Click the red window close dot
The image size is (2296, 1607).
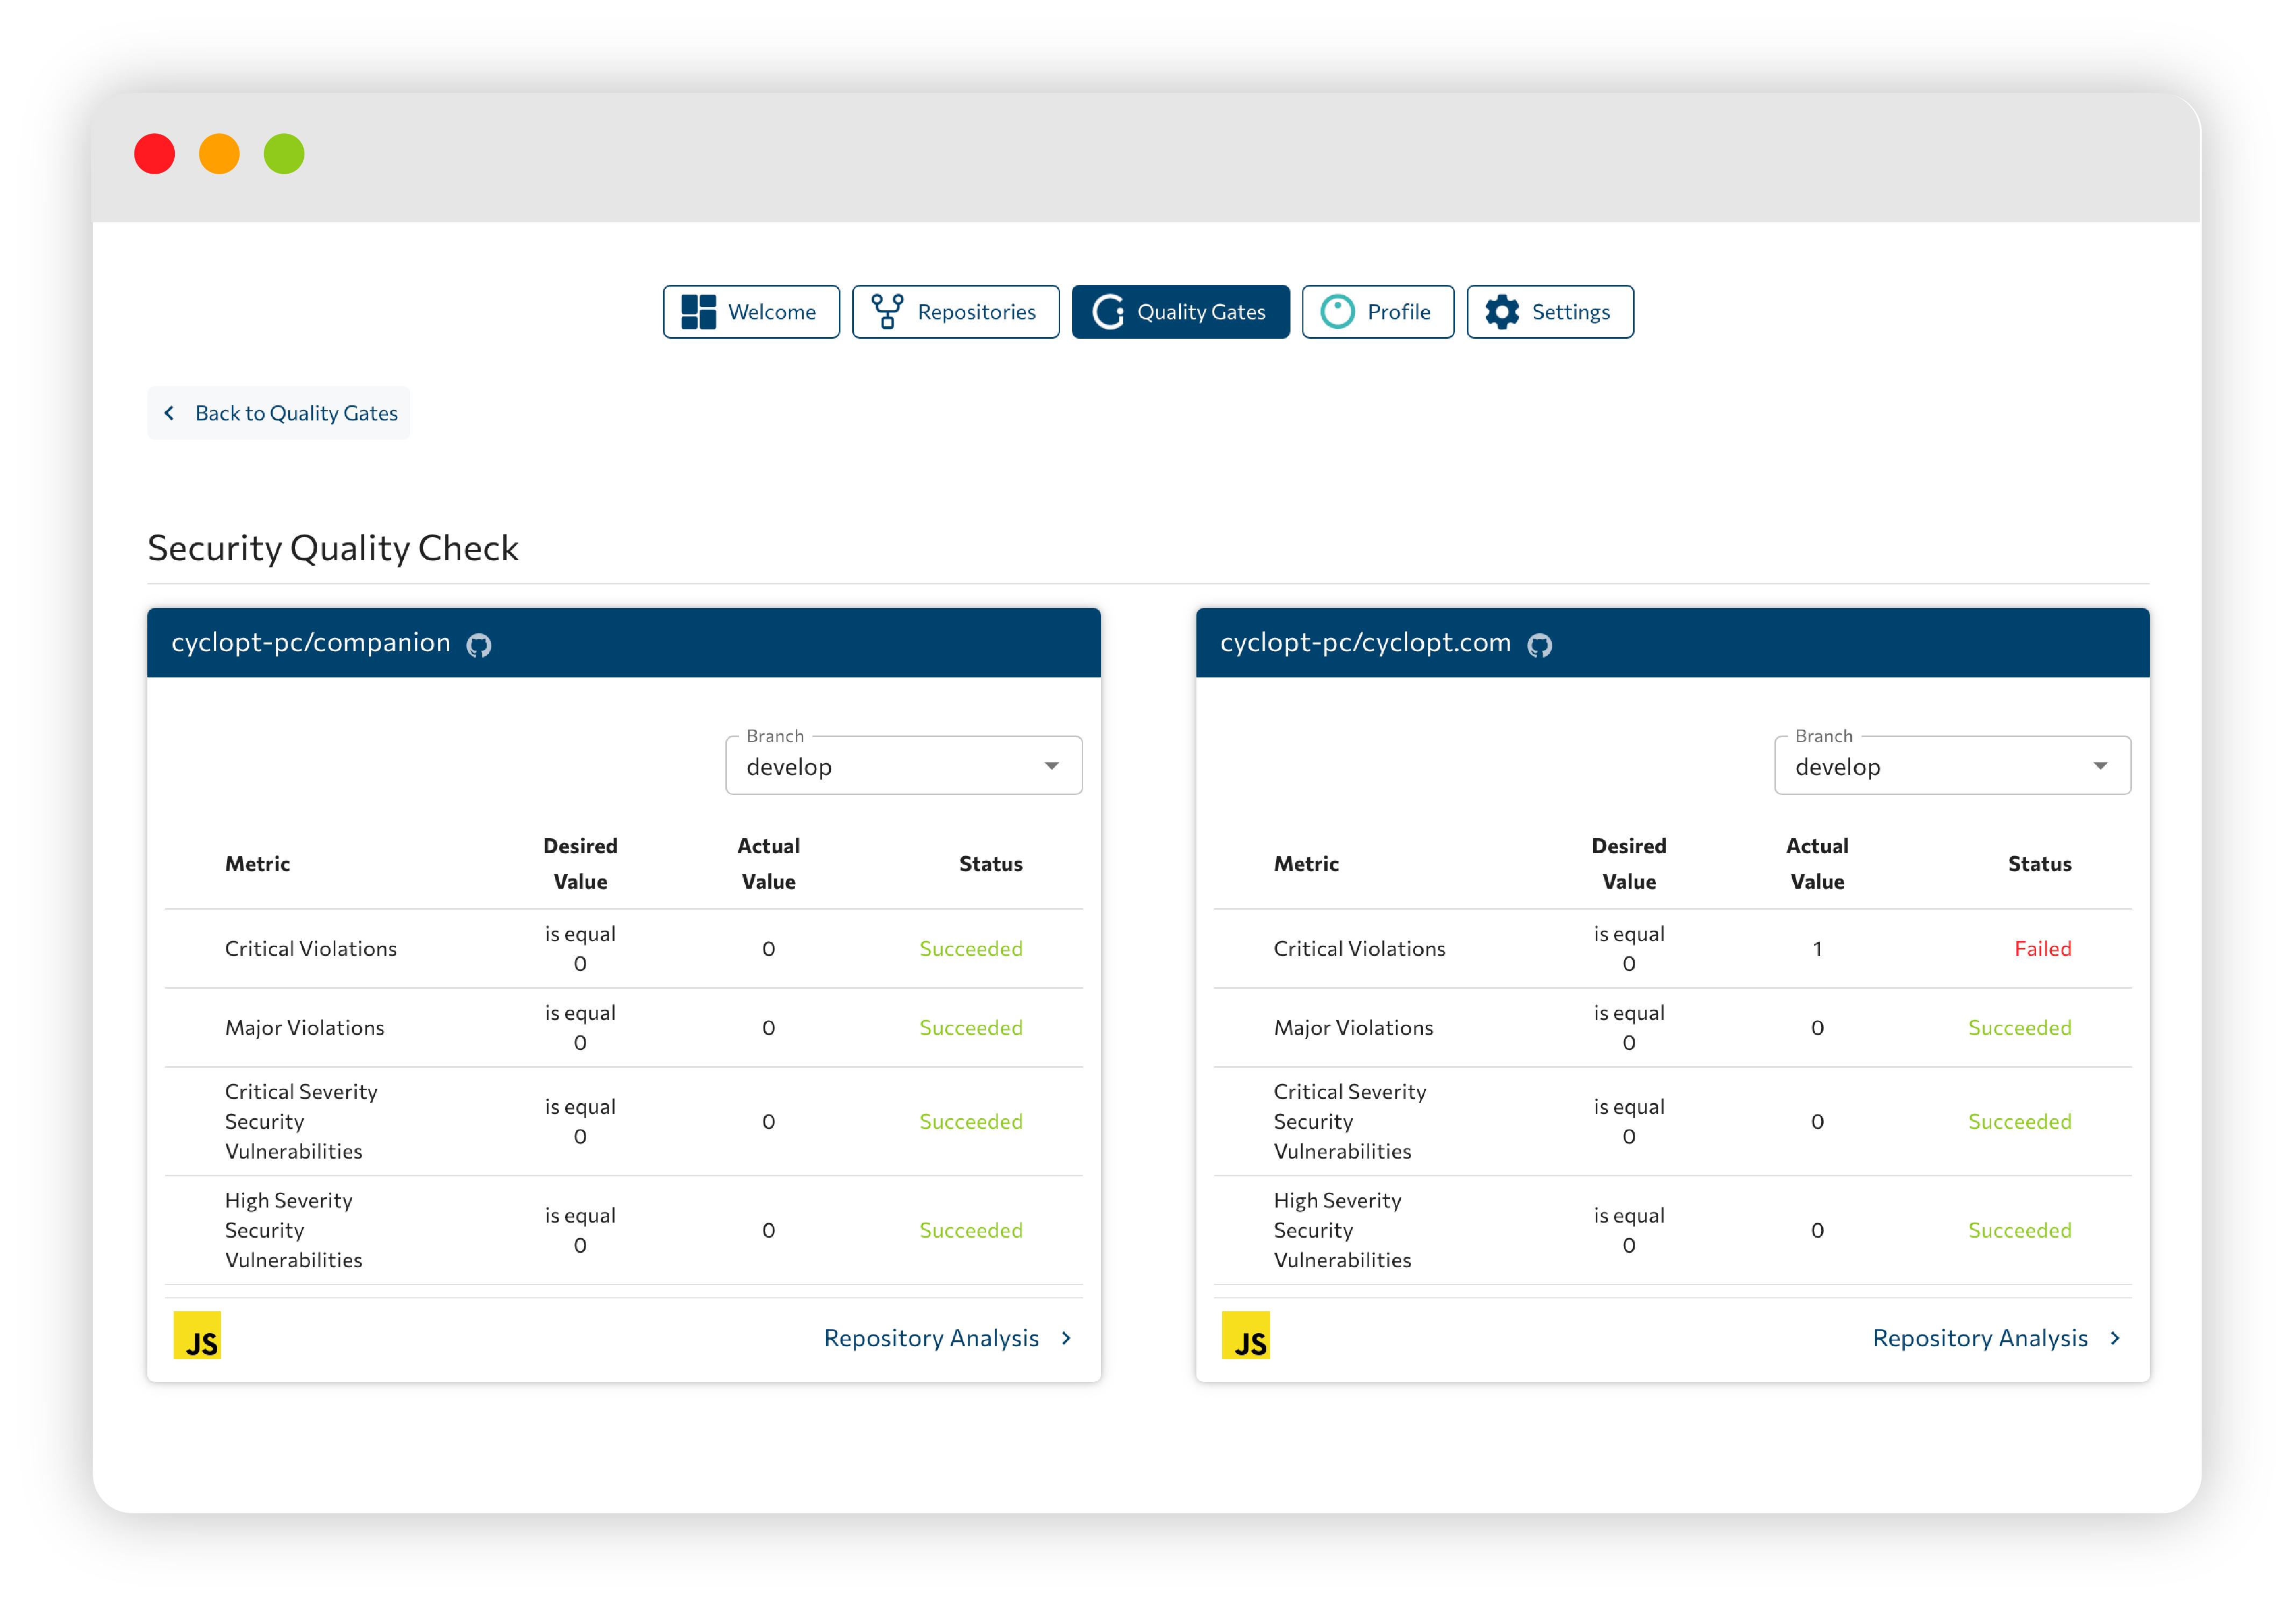[x=155, y=154]
